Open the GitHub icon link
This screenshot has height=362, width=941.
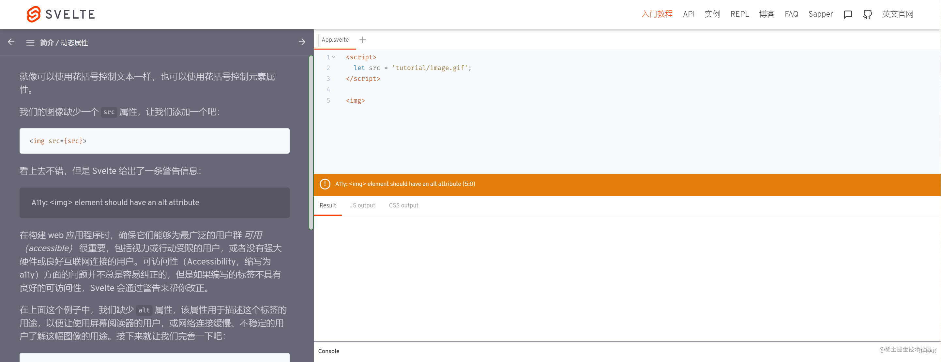(x=867, y=14)
